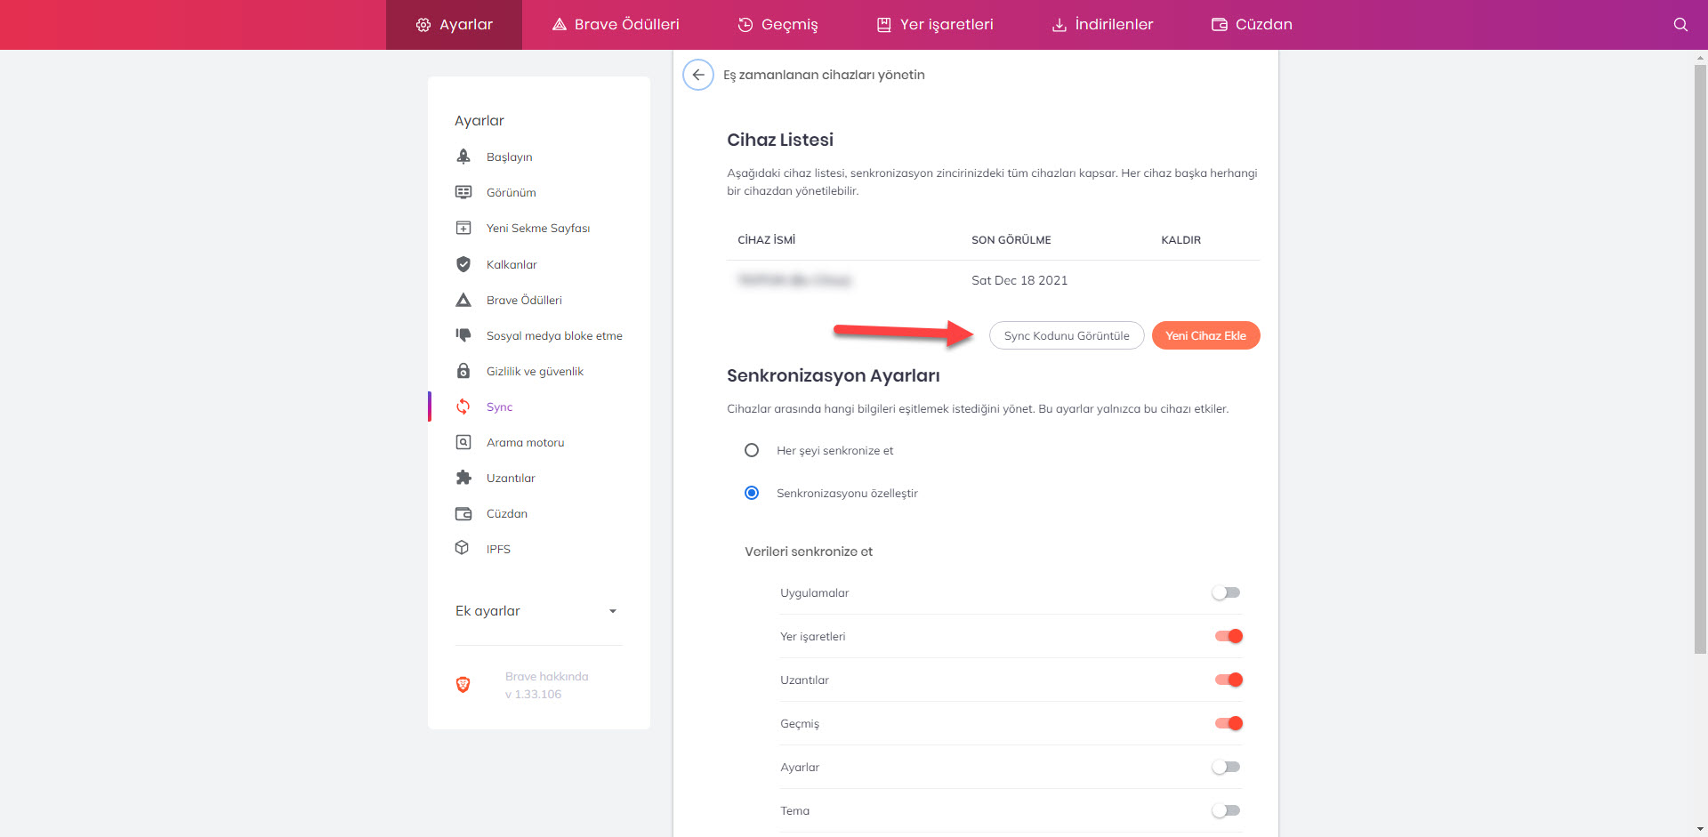Click the Sync sidebar icon

click(x=463, y=406)
